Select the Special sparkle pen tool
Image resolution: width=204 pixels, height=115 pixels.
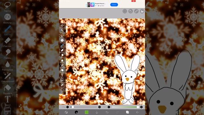click(62, 65)
